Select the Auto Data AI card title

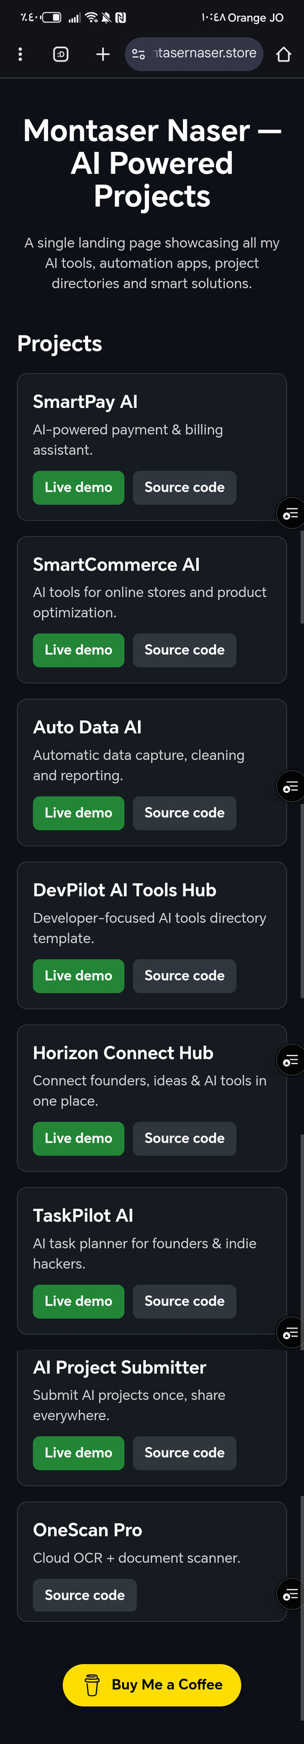pyautogui.click(x=87, y=727)
